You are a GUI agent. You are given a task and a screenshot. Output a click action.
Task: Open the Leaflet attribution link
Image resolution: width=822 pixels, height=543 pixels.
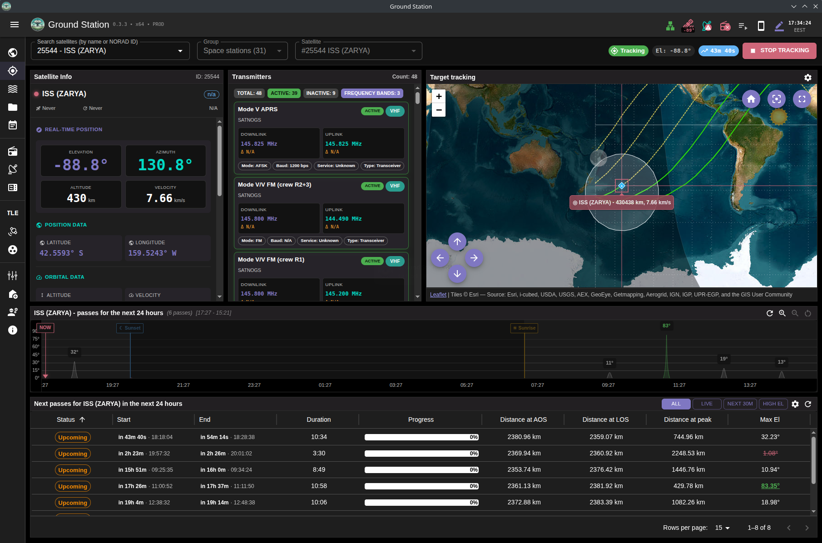[438, 295]
